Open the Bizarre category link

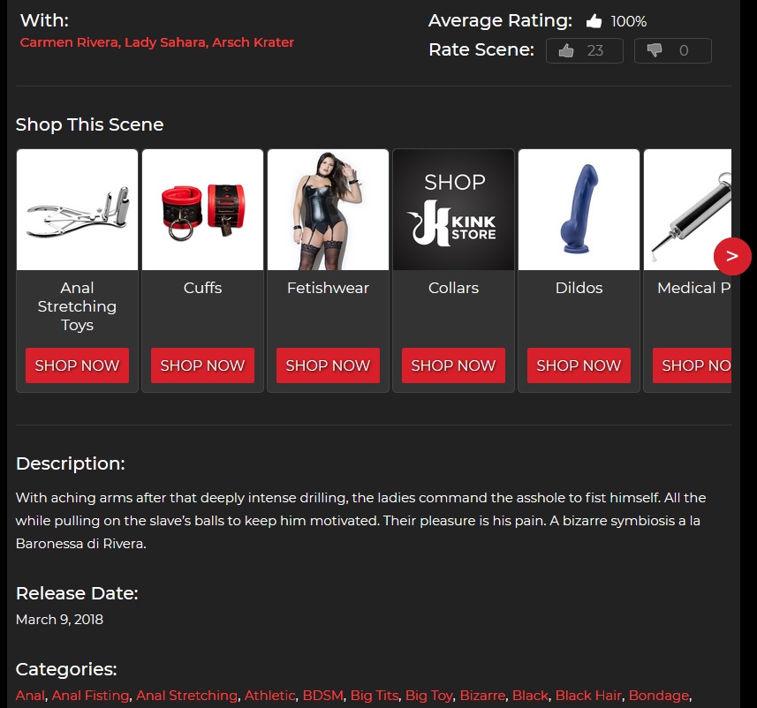[x=482, y=695]
